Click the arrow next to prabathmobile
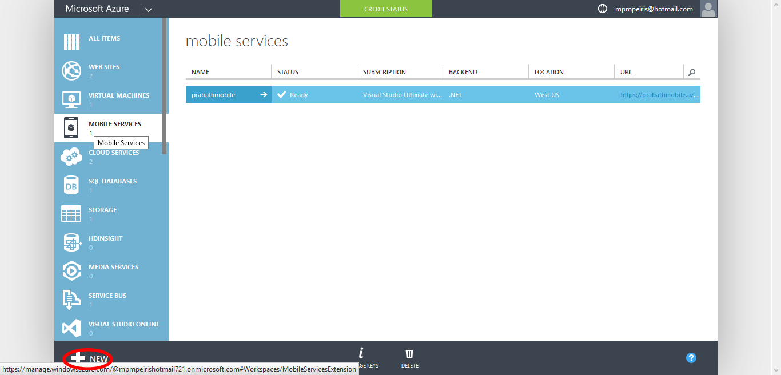 point(262,94)
